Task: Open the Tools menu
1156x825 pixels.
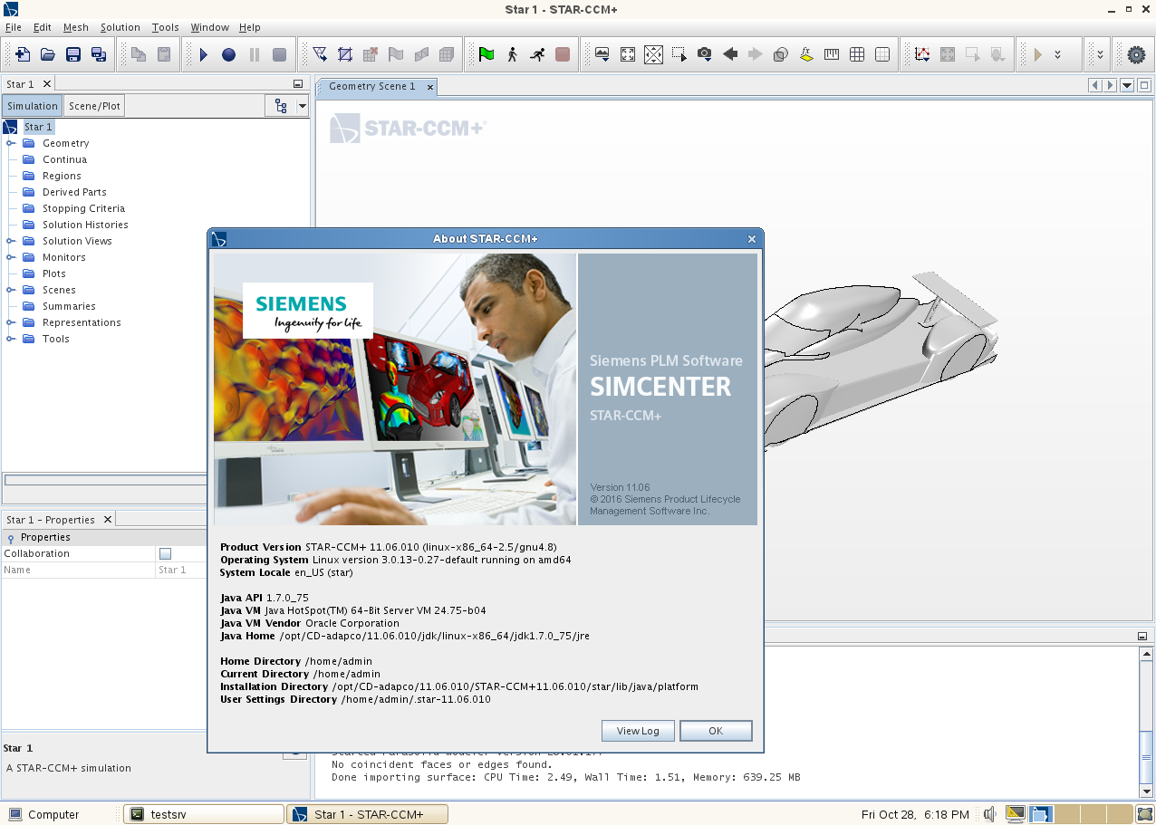Action: [x=166, y=27]
